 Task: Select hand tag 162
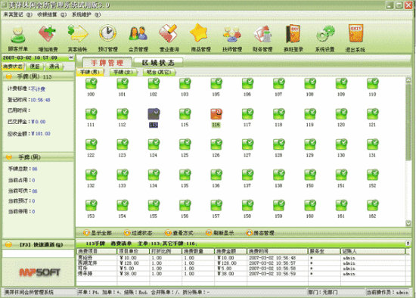pyautogui.click(x=372, y=209)
